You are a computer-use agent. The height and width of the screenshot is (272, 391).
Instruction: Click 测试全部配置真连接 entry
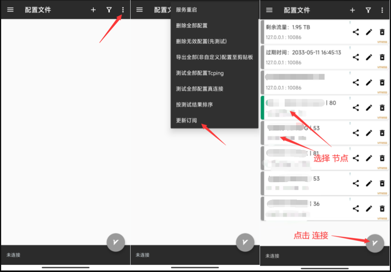200,89
